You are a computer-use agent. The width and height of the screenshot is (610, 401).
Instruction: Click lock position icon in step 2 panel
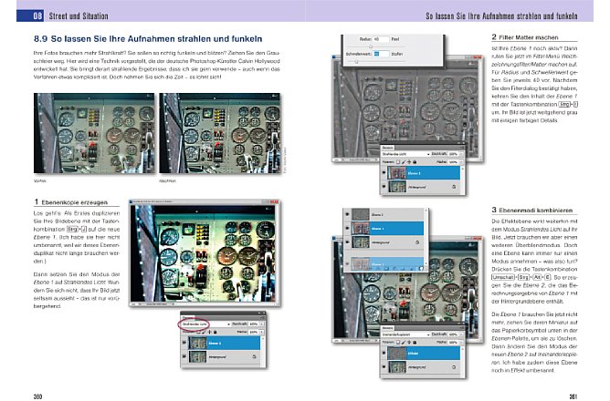(x=409, y=162)
